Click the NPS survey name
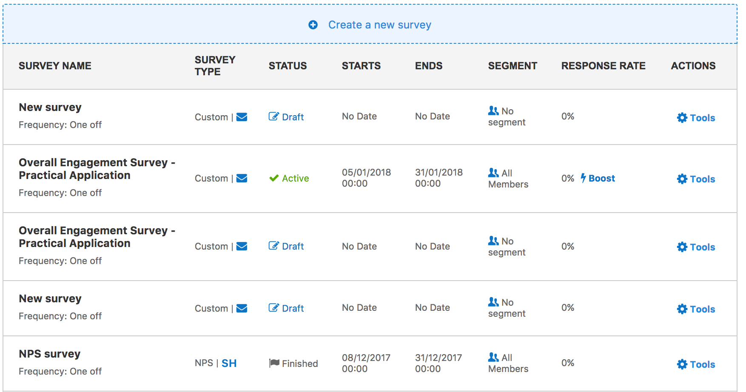 [50, 354]
